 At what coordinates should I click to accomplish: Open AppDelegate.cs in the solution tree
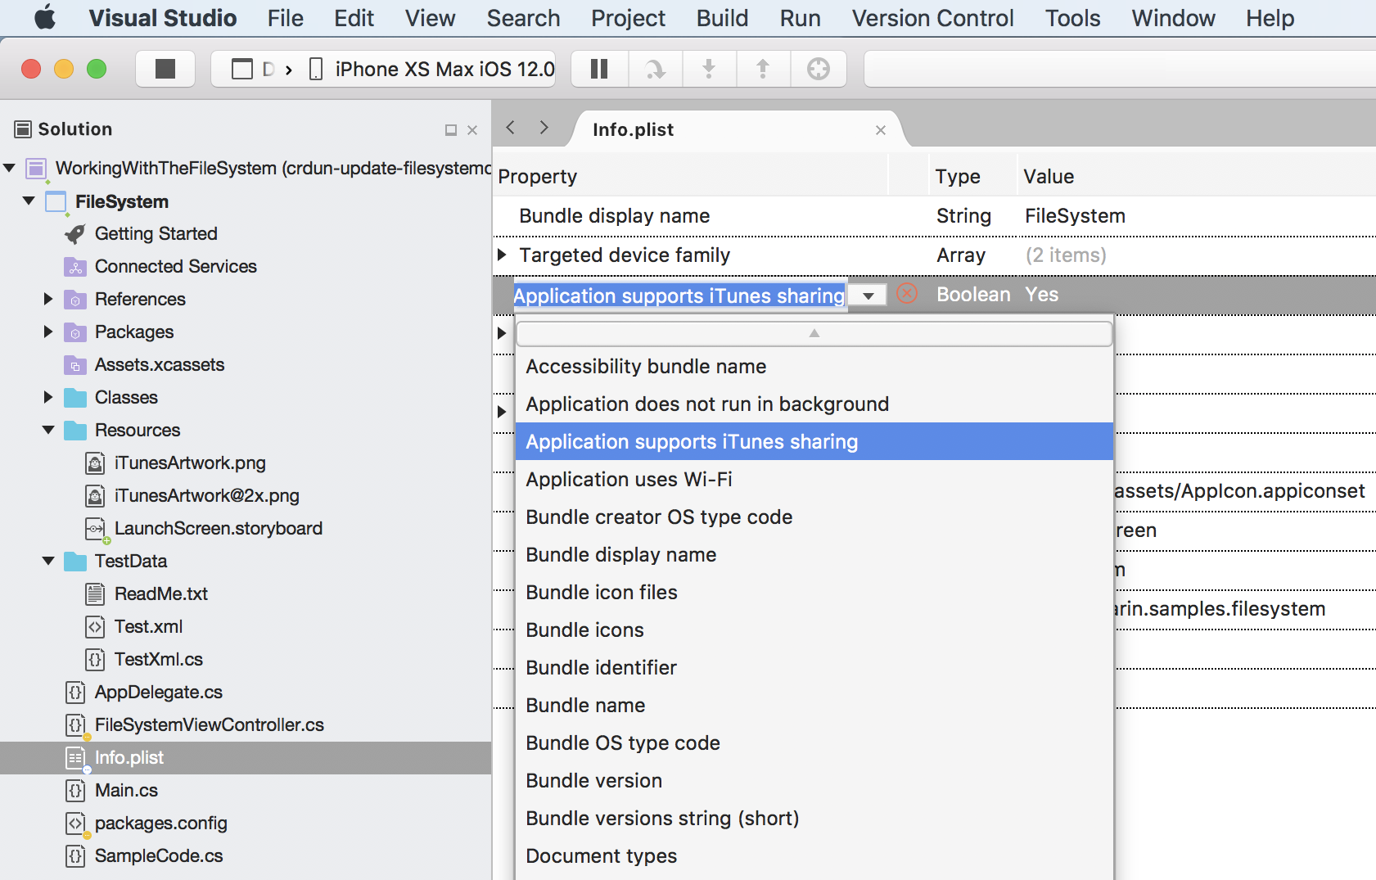158,693
